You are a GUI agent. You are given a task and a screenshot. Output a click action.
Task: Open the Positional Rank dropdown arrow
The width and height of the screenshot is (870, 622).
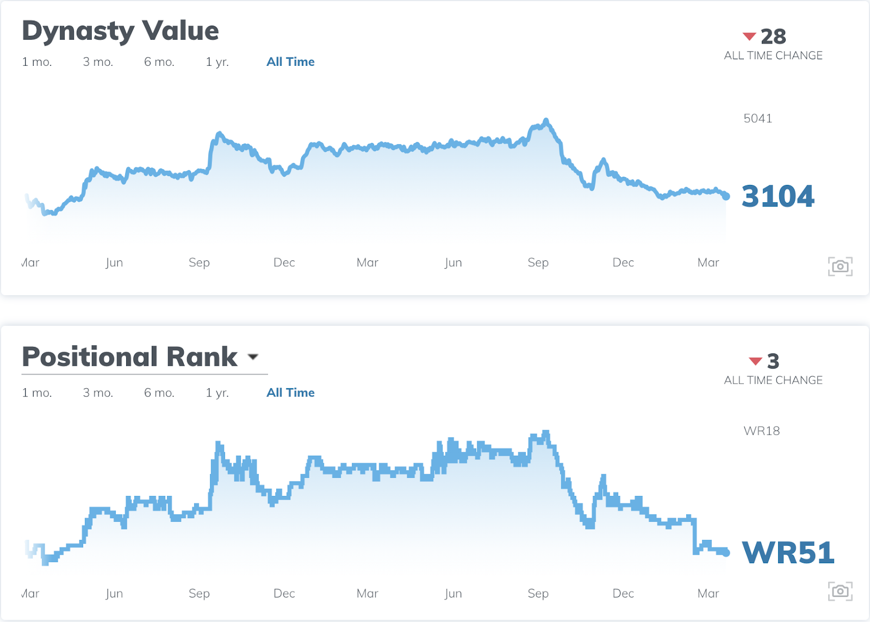pyautogui.click(x=253, y=357)
